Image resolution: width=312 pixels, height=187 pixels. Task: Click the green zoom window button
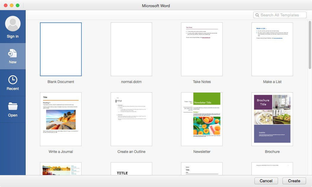click(18, 5)
